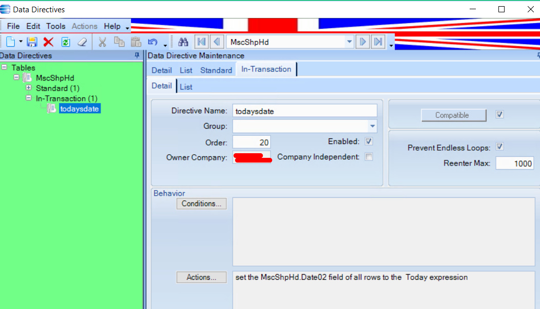540x309 pixels.
Task: Toggle Prevent Endless Loops checkbox
Action: click(499, 147)
